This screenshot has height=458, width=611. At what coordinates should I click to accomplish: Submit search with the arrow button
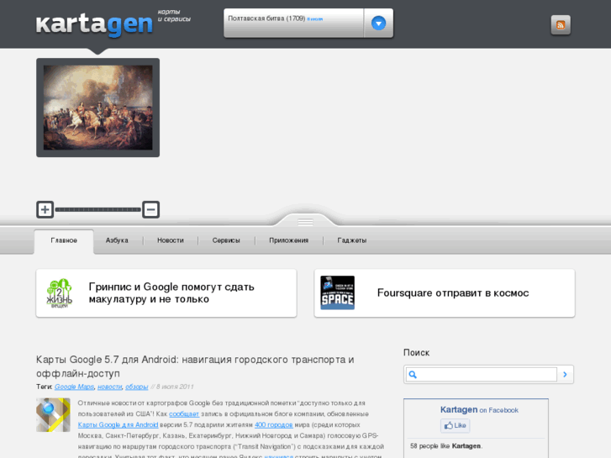565,375
